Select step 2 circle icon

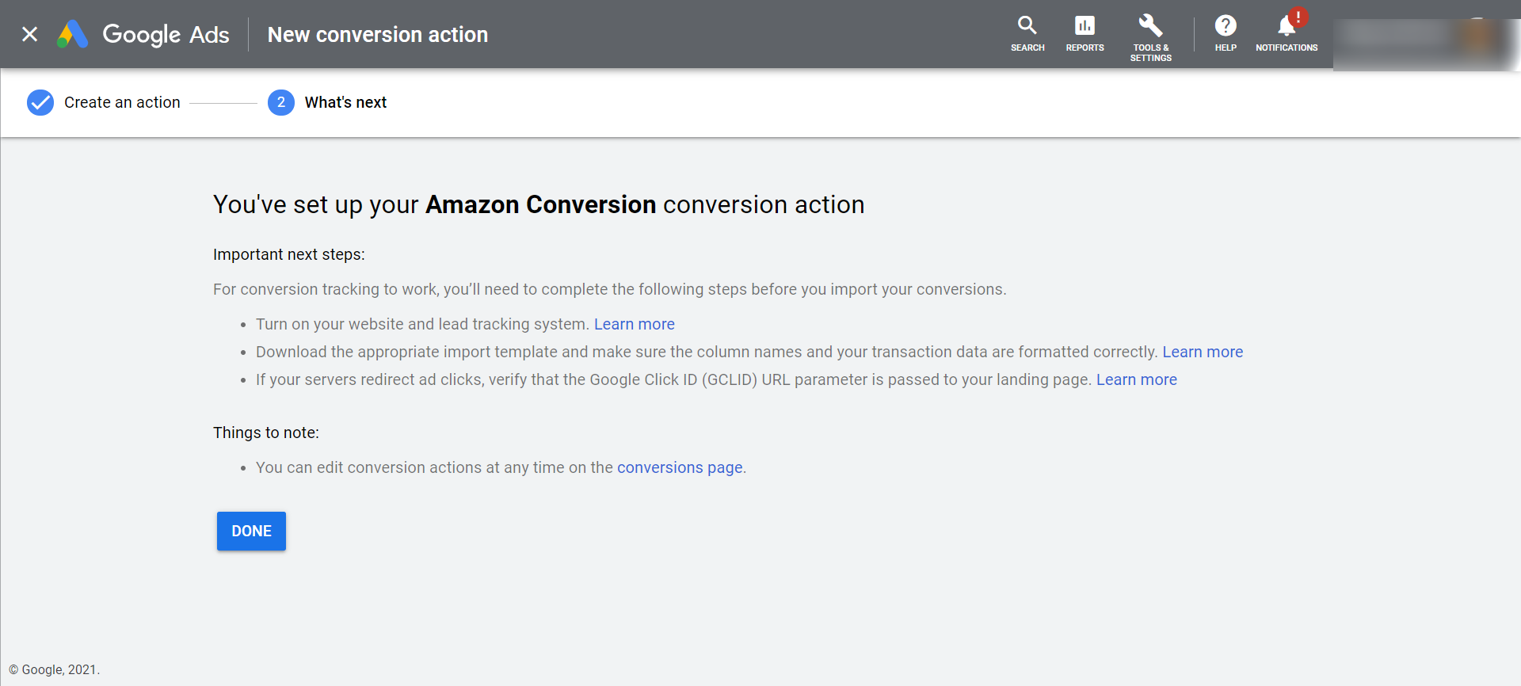[281, 102]
